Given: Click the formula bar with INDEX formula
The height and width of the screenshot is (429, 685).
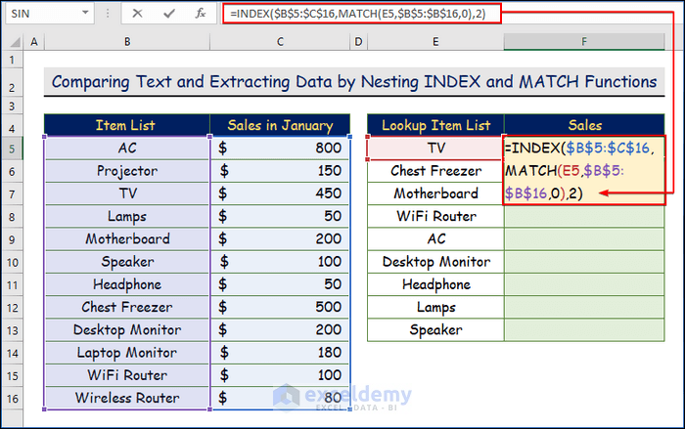Looking at the screenshot, I should tap(362, 14).
